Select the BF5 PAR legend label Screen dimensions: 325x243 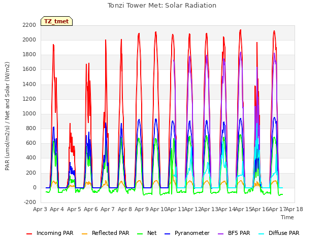239,233
